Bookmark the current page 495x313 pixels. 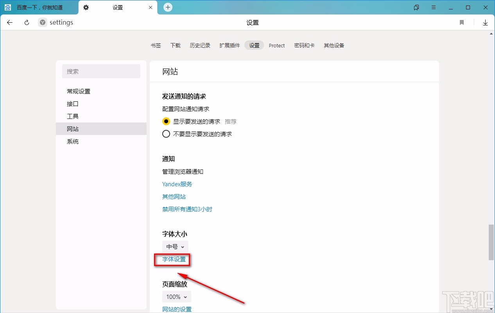tap(462, 22)
